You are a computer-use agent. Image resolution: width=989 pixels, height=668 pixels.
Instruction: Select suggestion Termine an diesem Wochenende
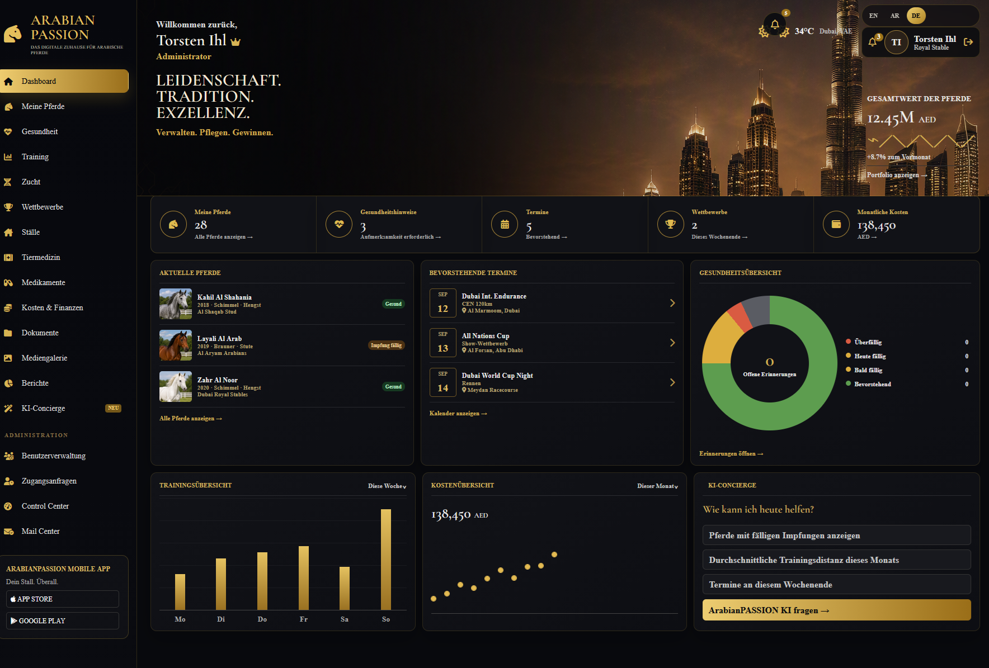coord(836,584)
